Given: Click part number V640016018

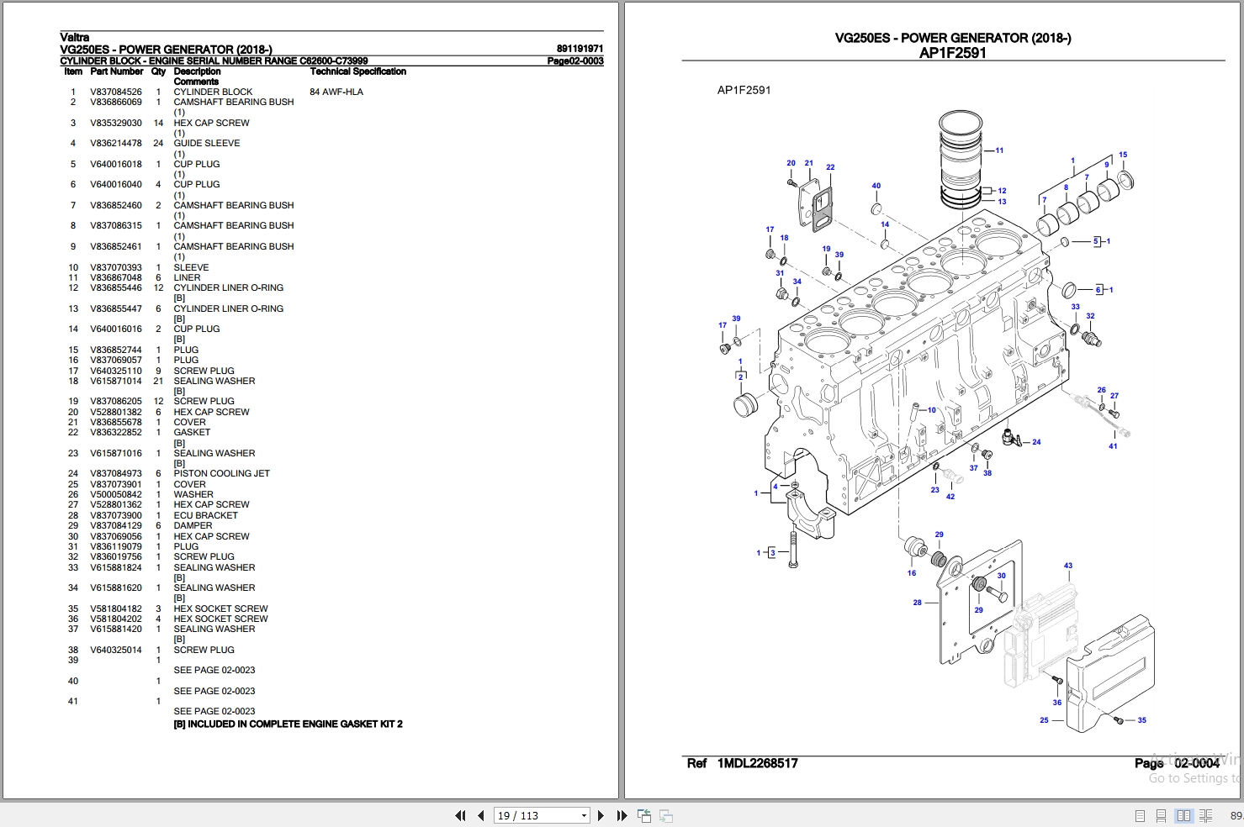Looking at the screenshot, I should (116, 164).
